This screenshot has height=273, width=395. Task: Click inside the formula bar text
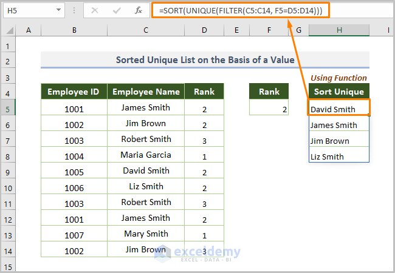(273, 10)
